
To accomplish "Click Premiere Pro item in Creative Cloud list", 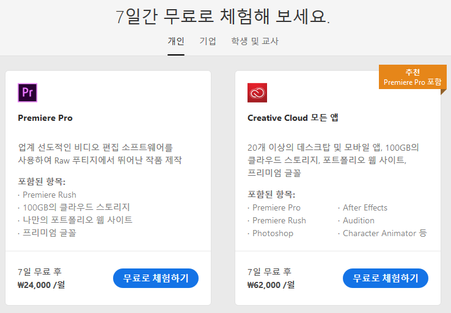I will click(x=276, y=207).
